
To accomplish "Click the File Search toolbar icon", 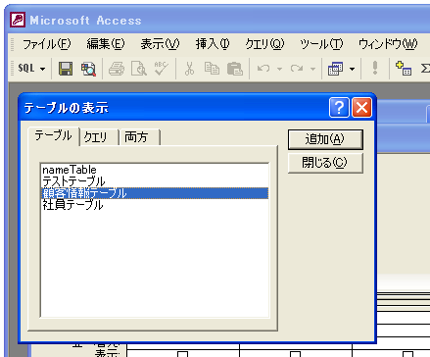I will 88,69.
